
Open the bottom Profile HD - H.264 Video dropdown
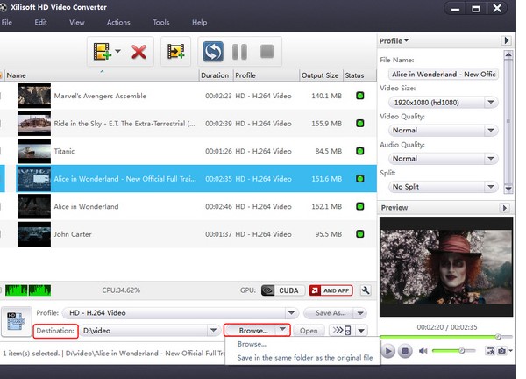(x=291, y=313)
